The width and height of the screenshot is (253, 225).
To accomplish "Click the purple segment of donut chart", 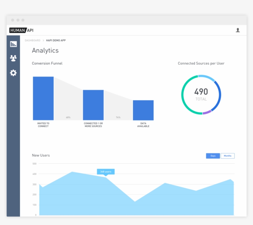I will coord(207,112).
